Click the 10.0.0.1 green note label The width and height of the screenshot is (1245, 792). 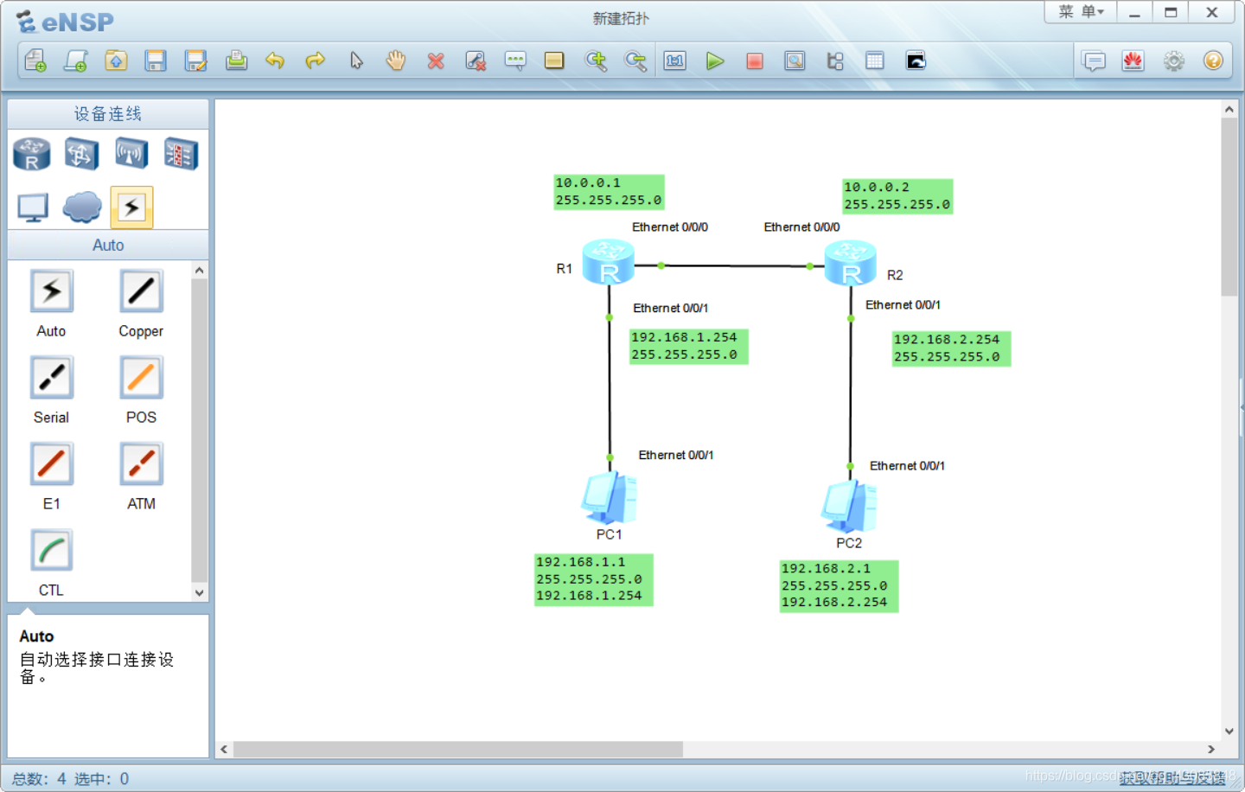coord(609,192)
